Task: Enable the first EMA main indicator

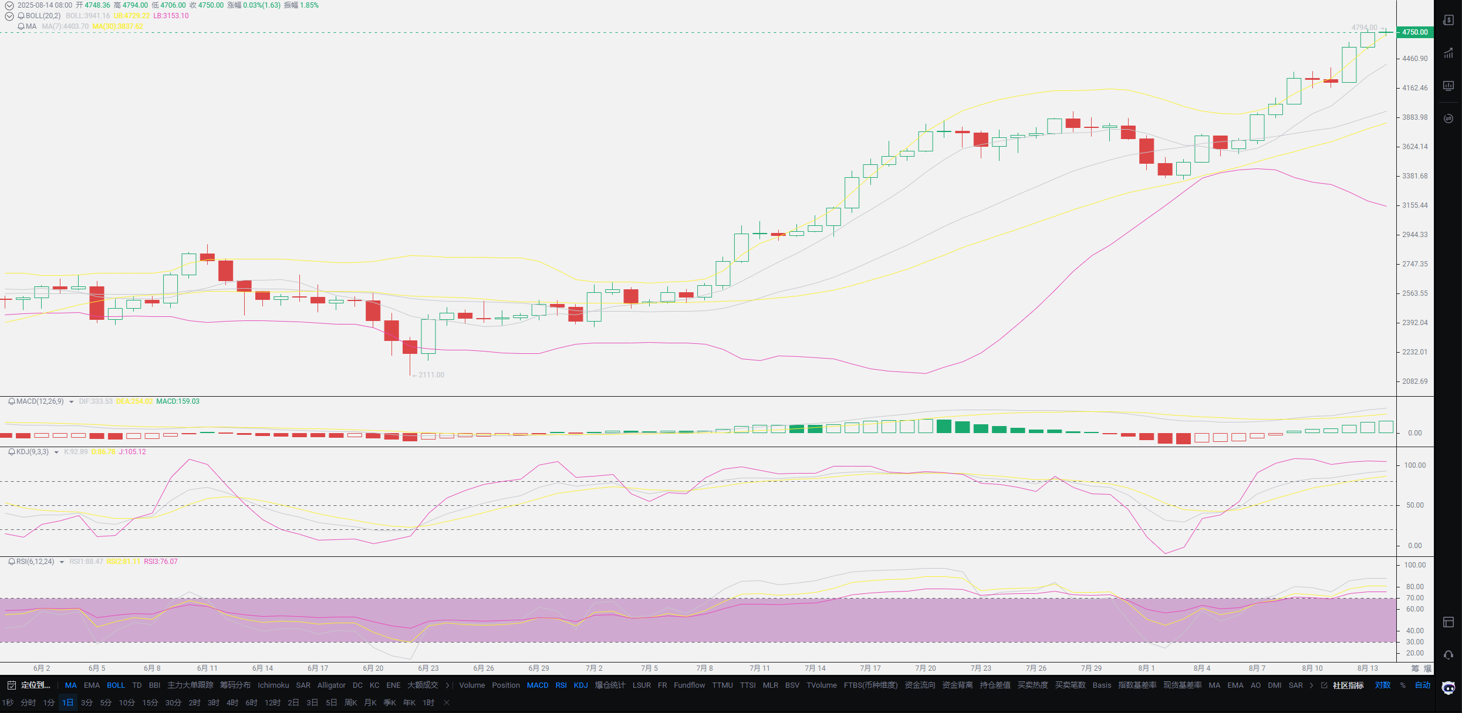Action: click(92, 685)
